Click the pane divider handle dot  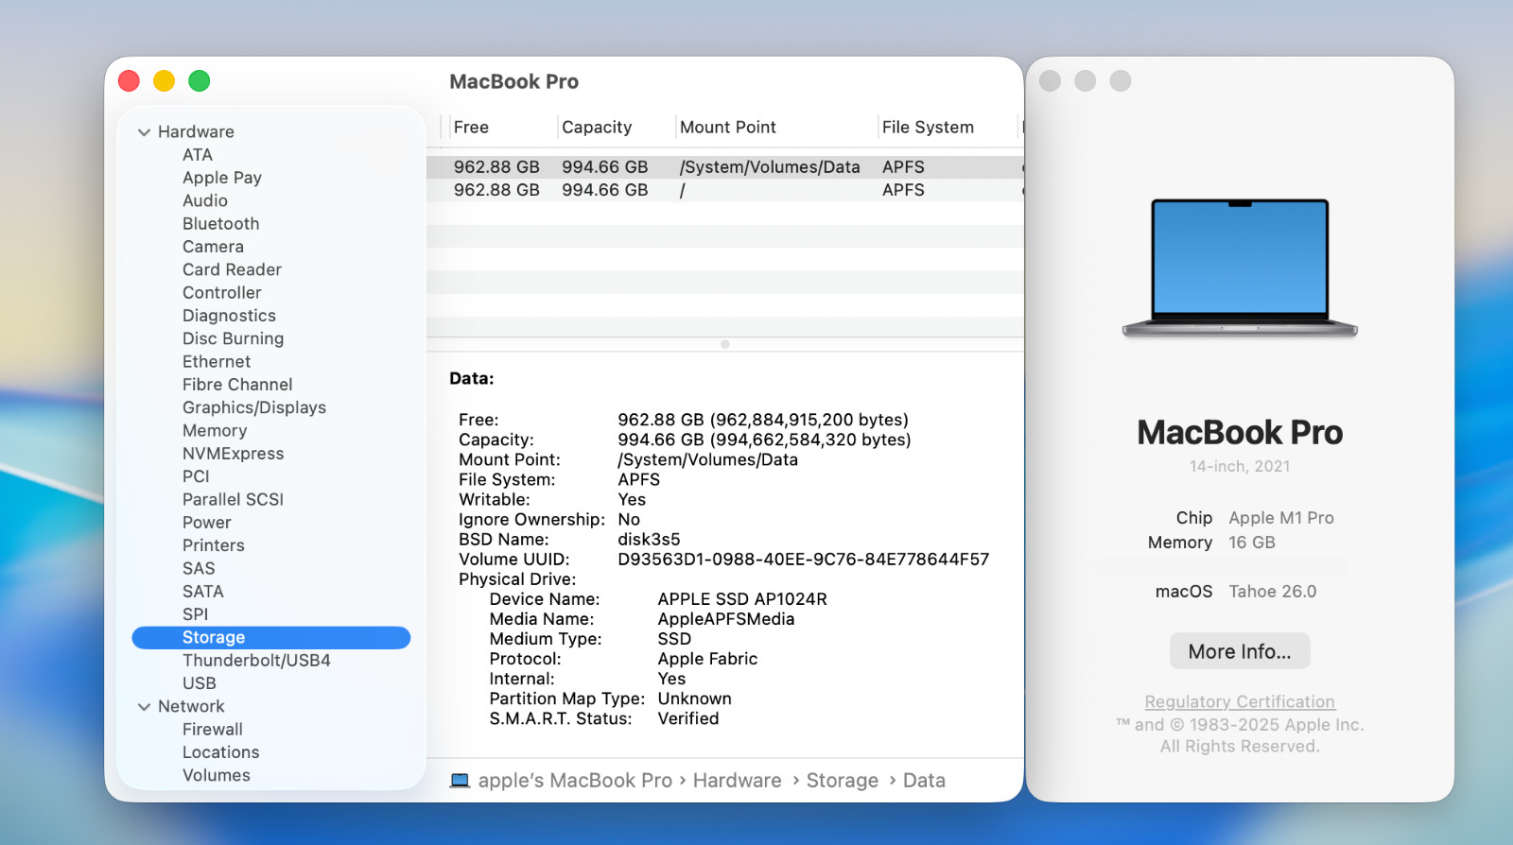click(725, 344)
